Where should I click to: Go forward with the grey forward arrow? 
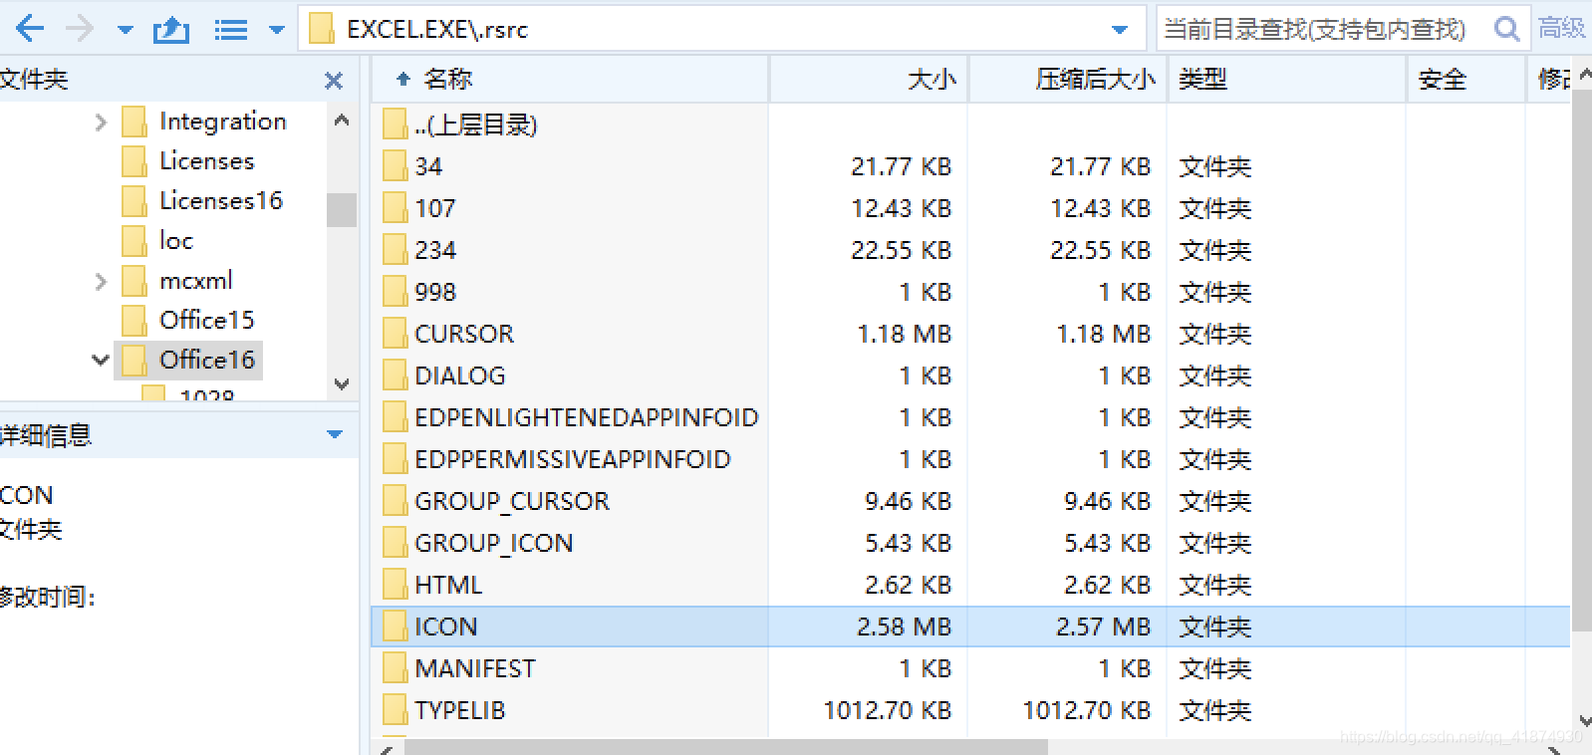[x=79, y=29]
